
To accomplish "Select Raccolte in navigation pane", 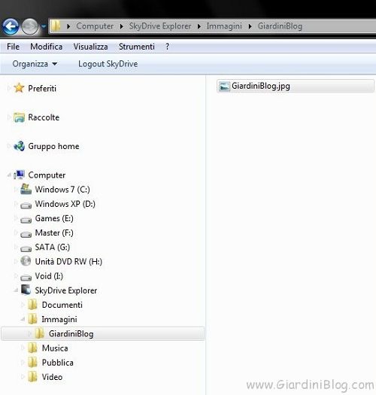I will pyautogui.click(x=44, y=117).
